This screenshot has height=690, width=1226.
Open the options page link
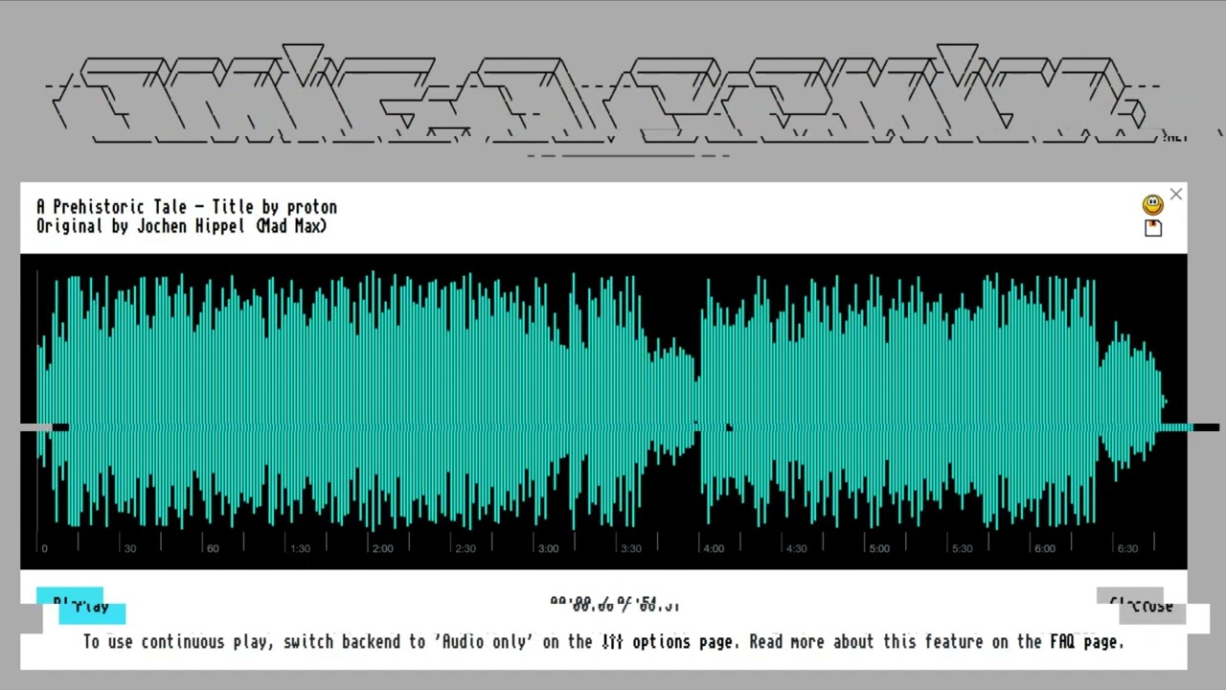point(670,642)
